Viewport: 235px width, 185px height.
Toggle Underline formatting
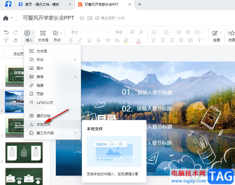[89, 40]
